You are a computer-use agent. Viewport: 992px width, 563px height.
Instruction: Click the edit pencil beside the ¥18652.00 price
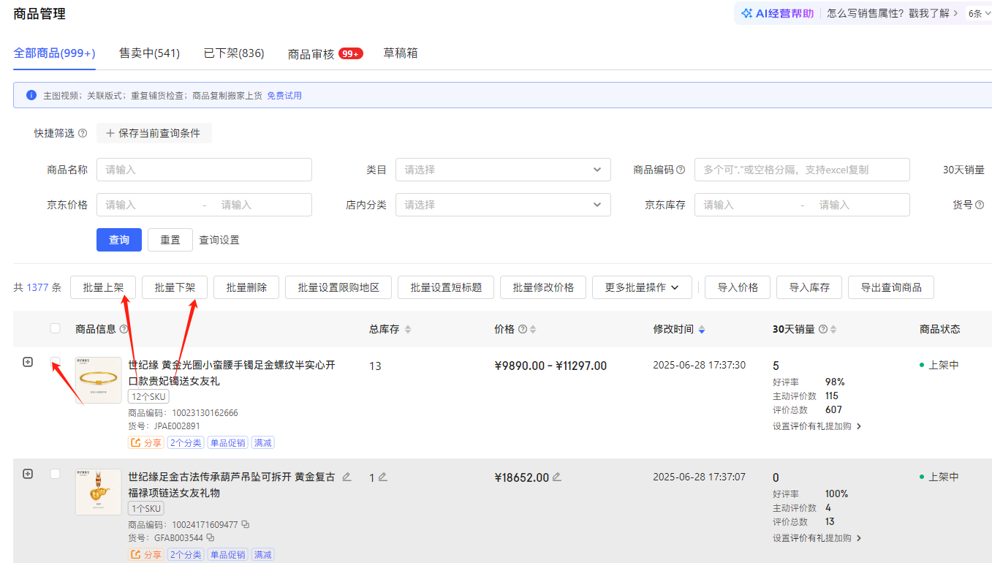557,477
